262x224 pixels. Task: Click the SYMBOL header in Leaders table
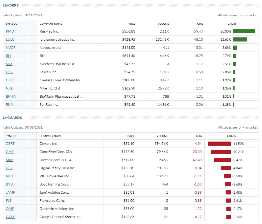[11, 24]
